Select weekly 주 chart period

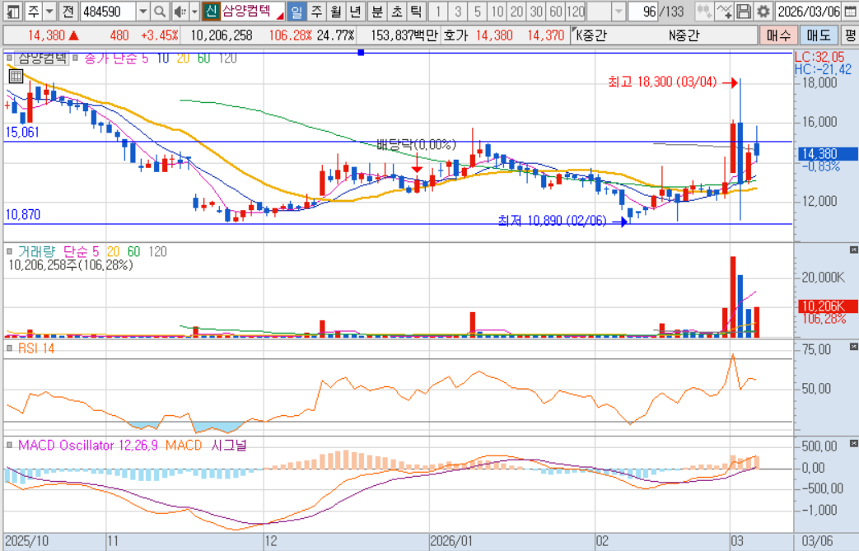click(316, 11)
